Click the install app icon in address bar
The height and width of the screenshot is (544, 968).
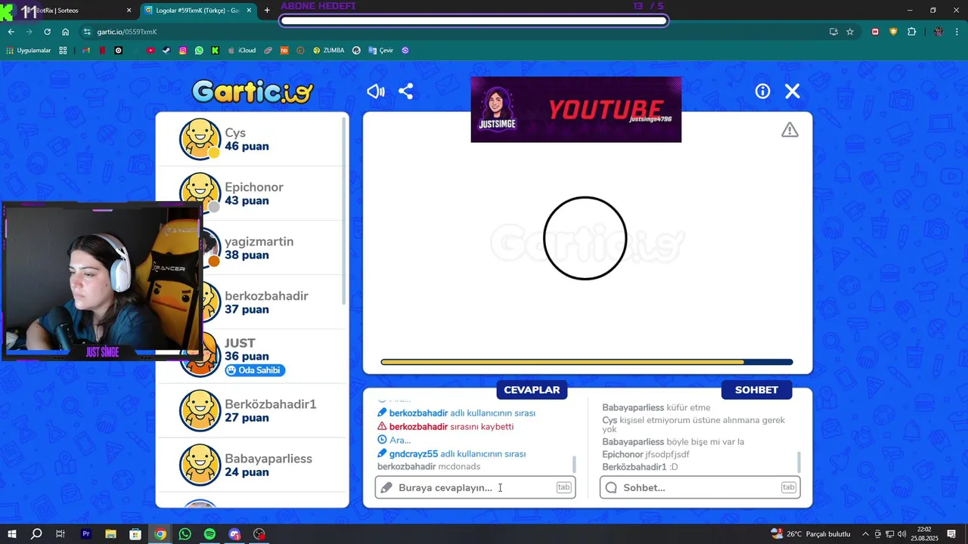pos(833,32)
